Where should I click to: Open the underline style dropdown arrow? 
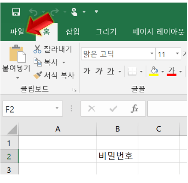pyautogui.click(x=120, y=71)
